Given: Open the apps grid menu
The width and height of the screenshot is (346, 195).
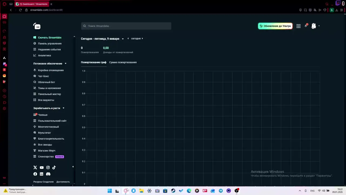Looking at the screenshot, I should [298, 26].
